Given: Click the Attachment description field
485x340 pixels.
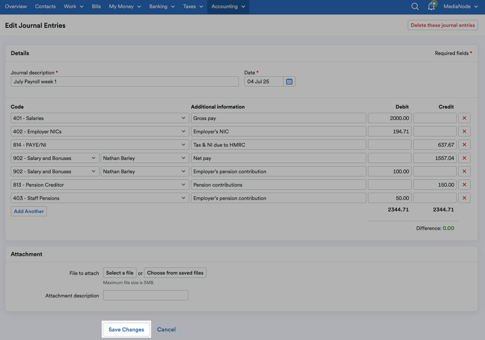Looking at the screenshot, I should click(146, 295).
